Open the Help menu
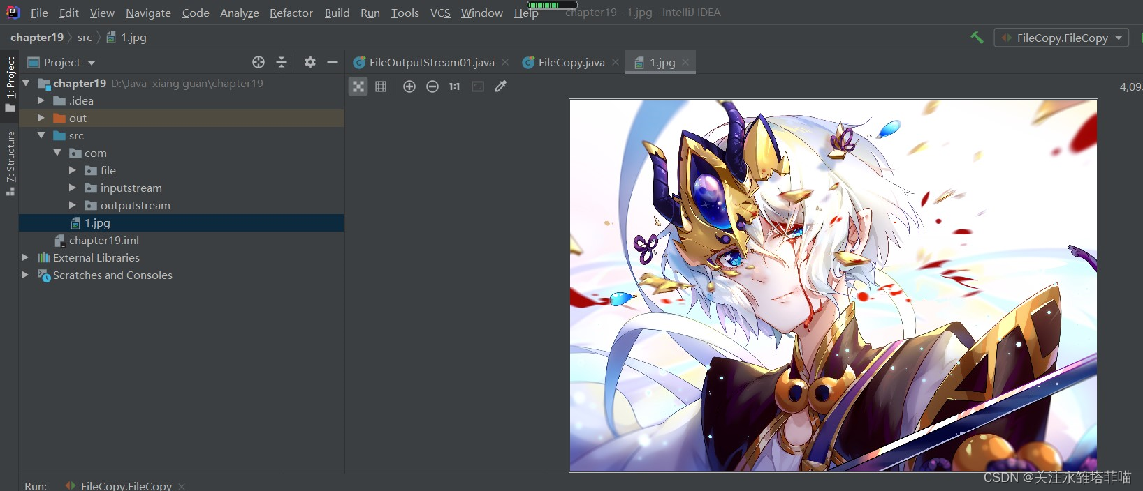Screen dimensions: 1143x491 pyautogui.click(x=526, y=13)
